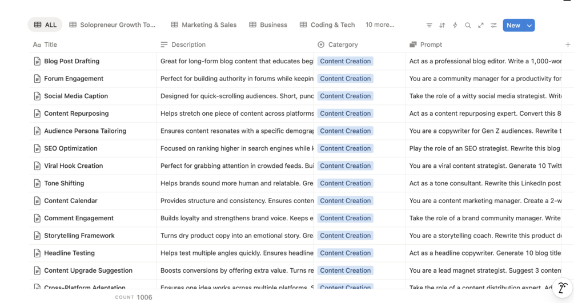Click the blue New button
574x303 pixels.
coord(513,25)
